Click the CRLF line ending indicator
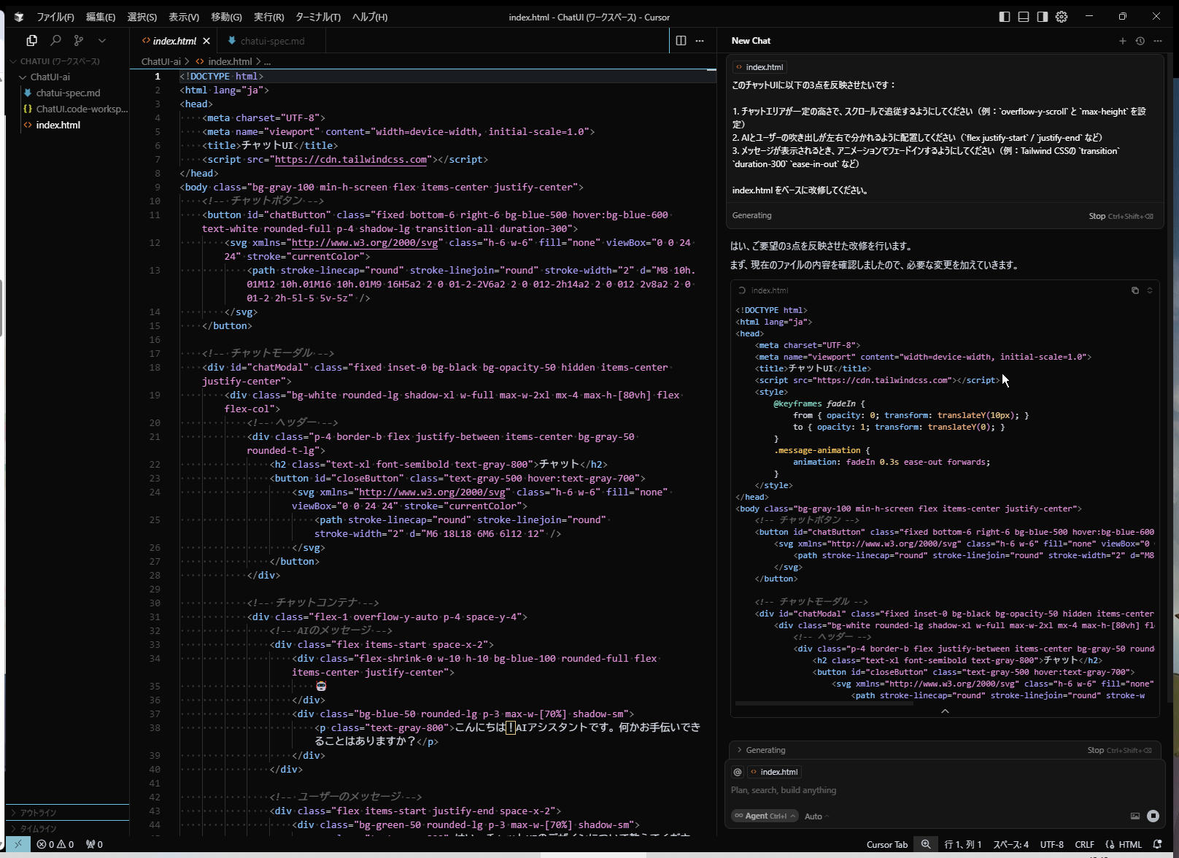Screen dimensions: 1179x858 pos(1084,844)
